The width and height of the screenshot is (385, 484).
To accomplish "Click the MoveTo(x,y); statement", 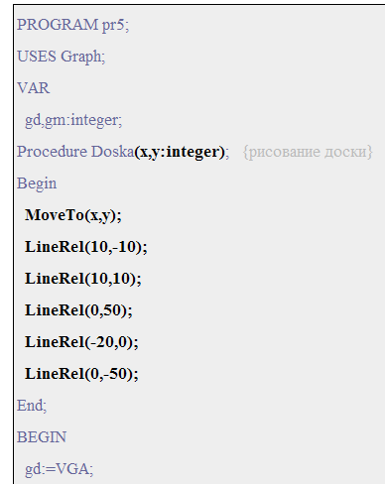I will (x=73, y=215).
